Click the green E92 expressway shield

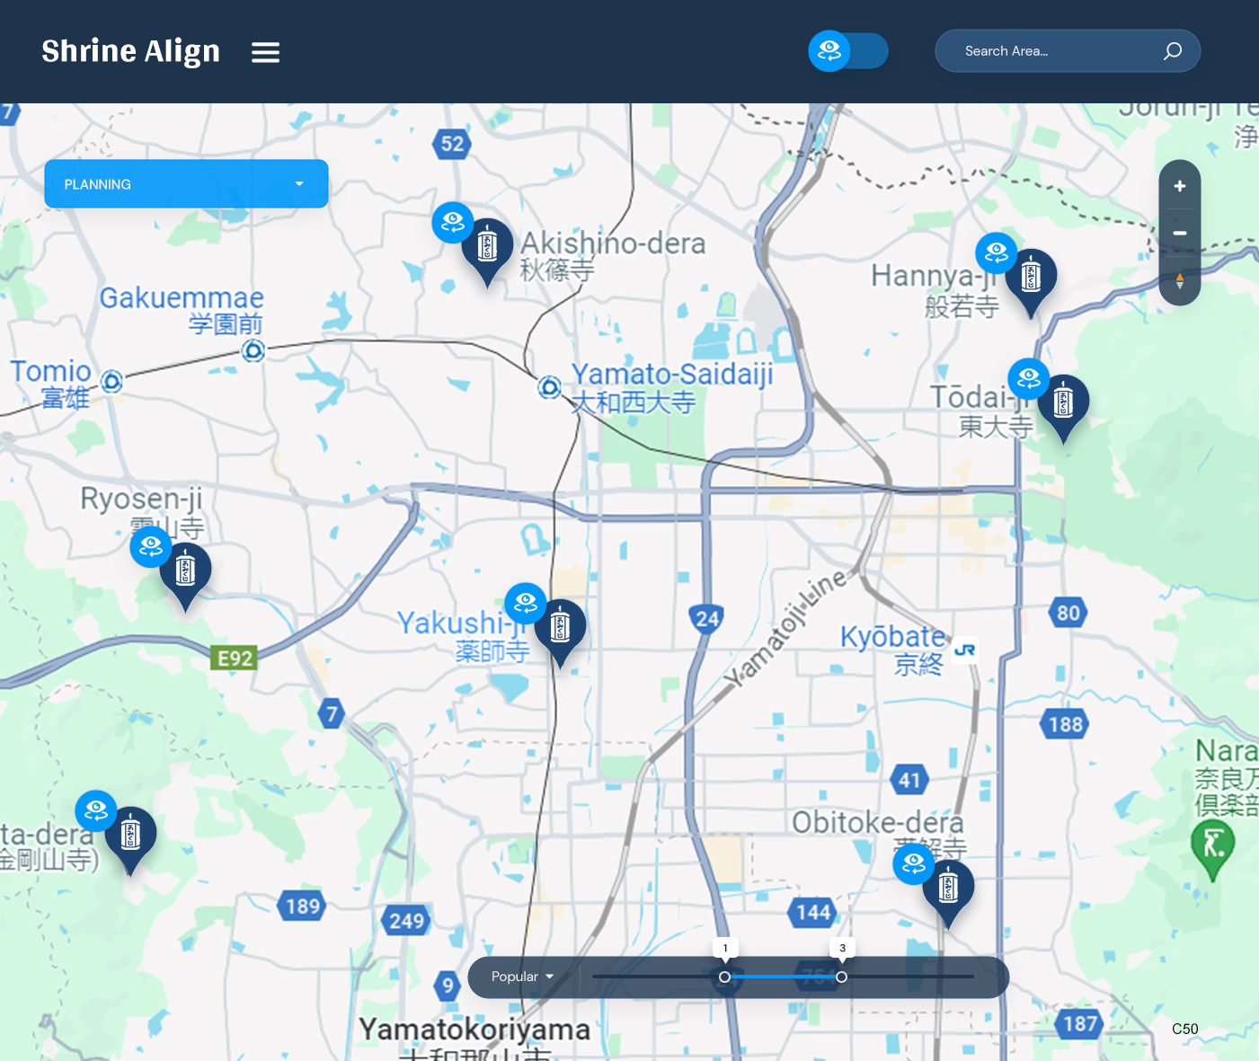pos(235,659)
